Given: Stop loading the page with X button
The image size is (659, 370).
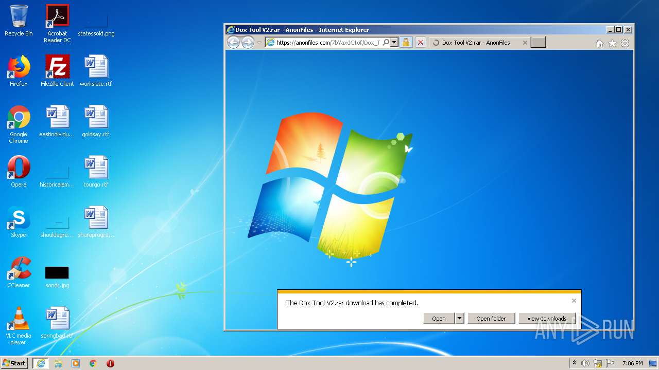Looking at the screenshot, I should click(421, 43).
